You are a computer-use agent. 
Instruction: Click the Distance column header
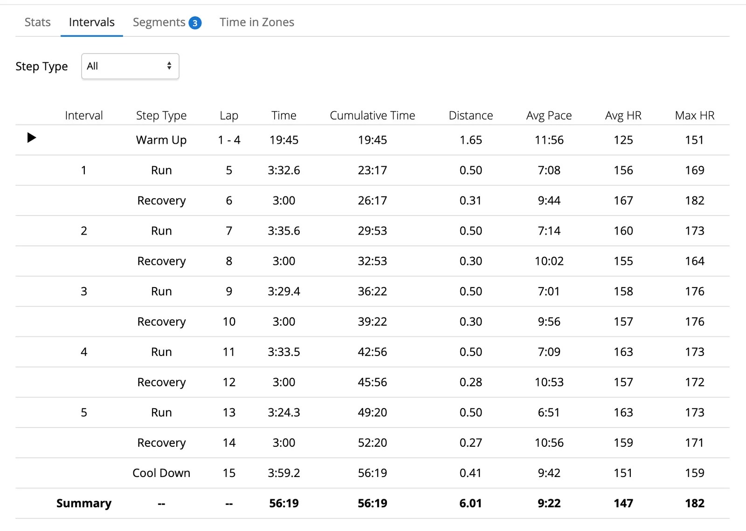[x=471, y=115]
